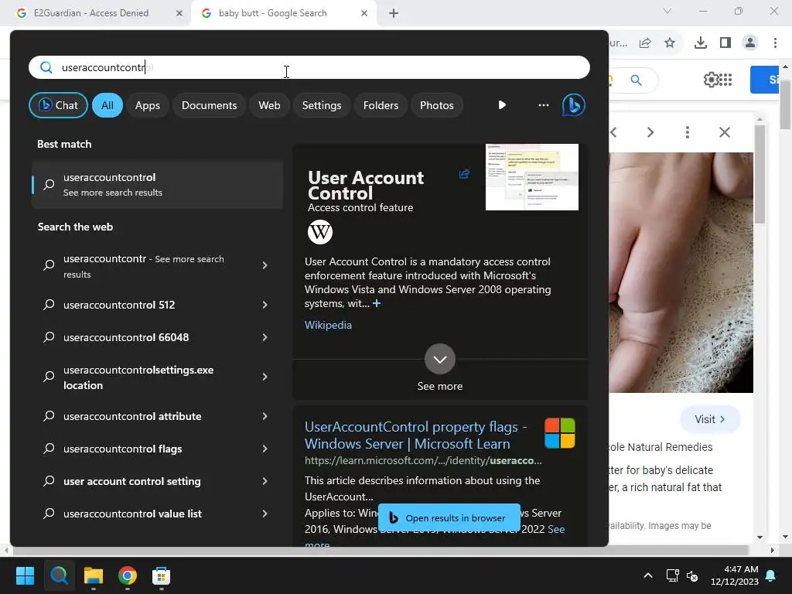792x594 pixels.
Task: Expand 'useraccountcontrol attribute' arrow
Action: (x=265, y=416)
